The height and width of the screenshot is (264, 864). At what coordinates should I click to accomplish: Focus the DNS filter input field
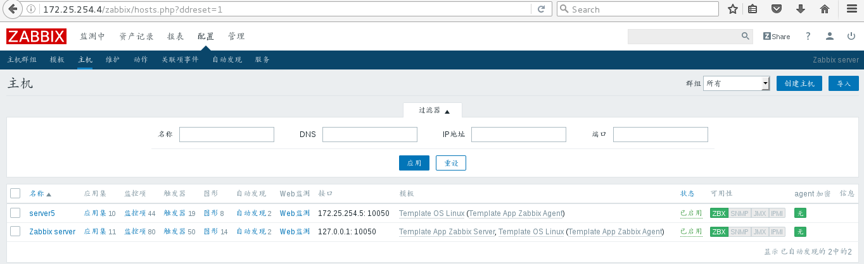click(x=370, y=135)
